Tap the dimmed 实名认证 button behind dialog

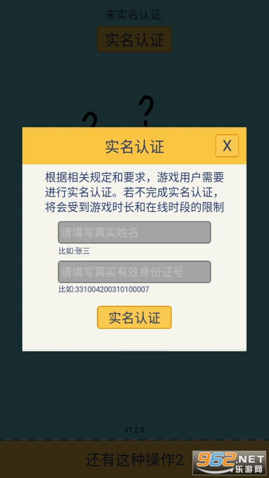[134, 39]
